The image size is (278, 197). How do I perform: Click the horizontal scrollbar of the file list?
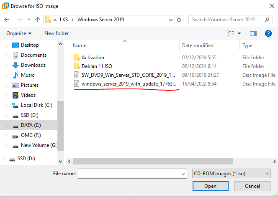point(153,161)
